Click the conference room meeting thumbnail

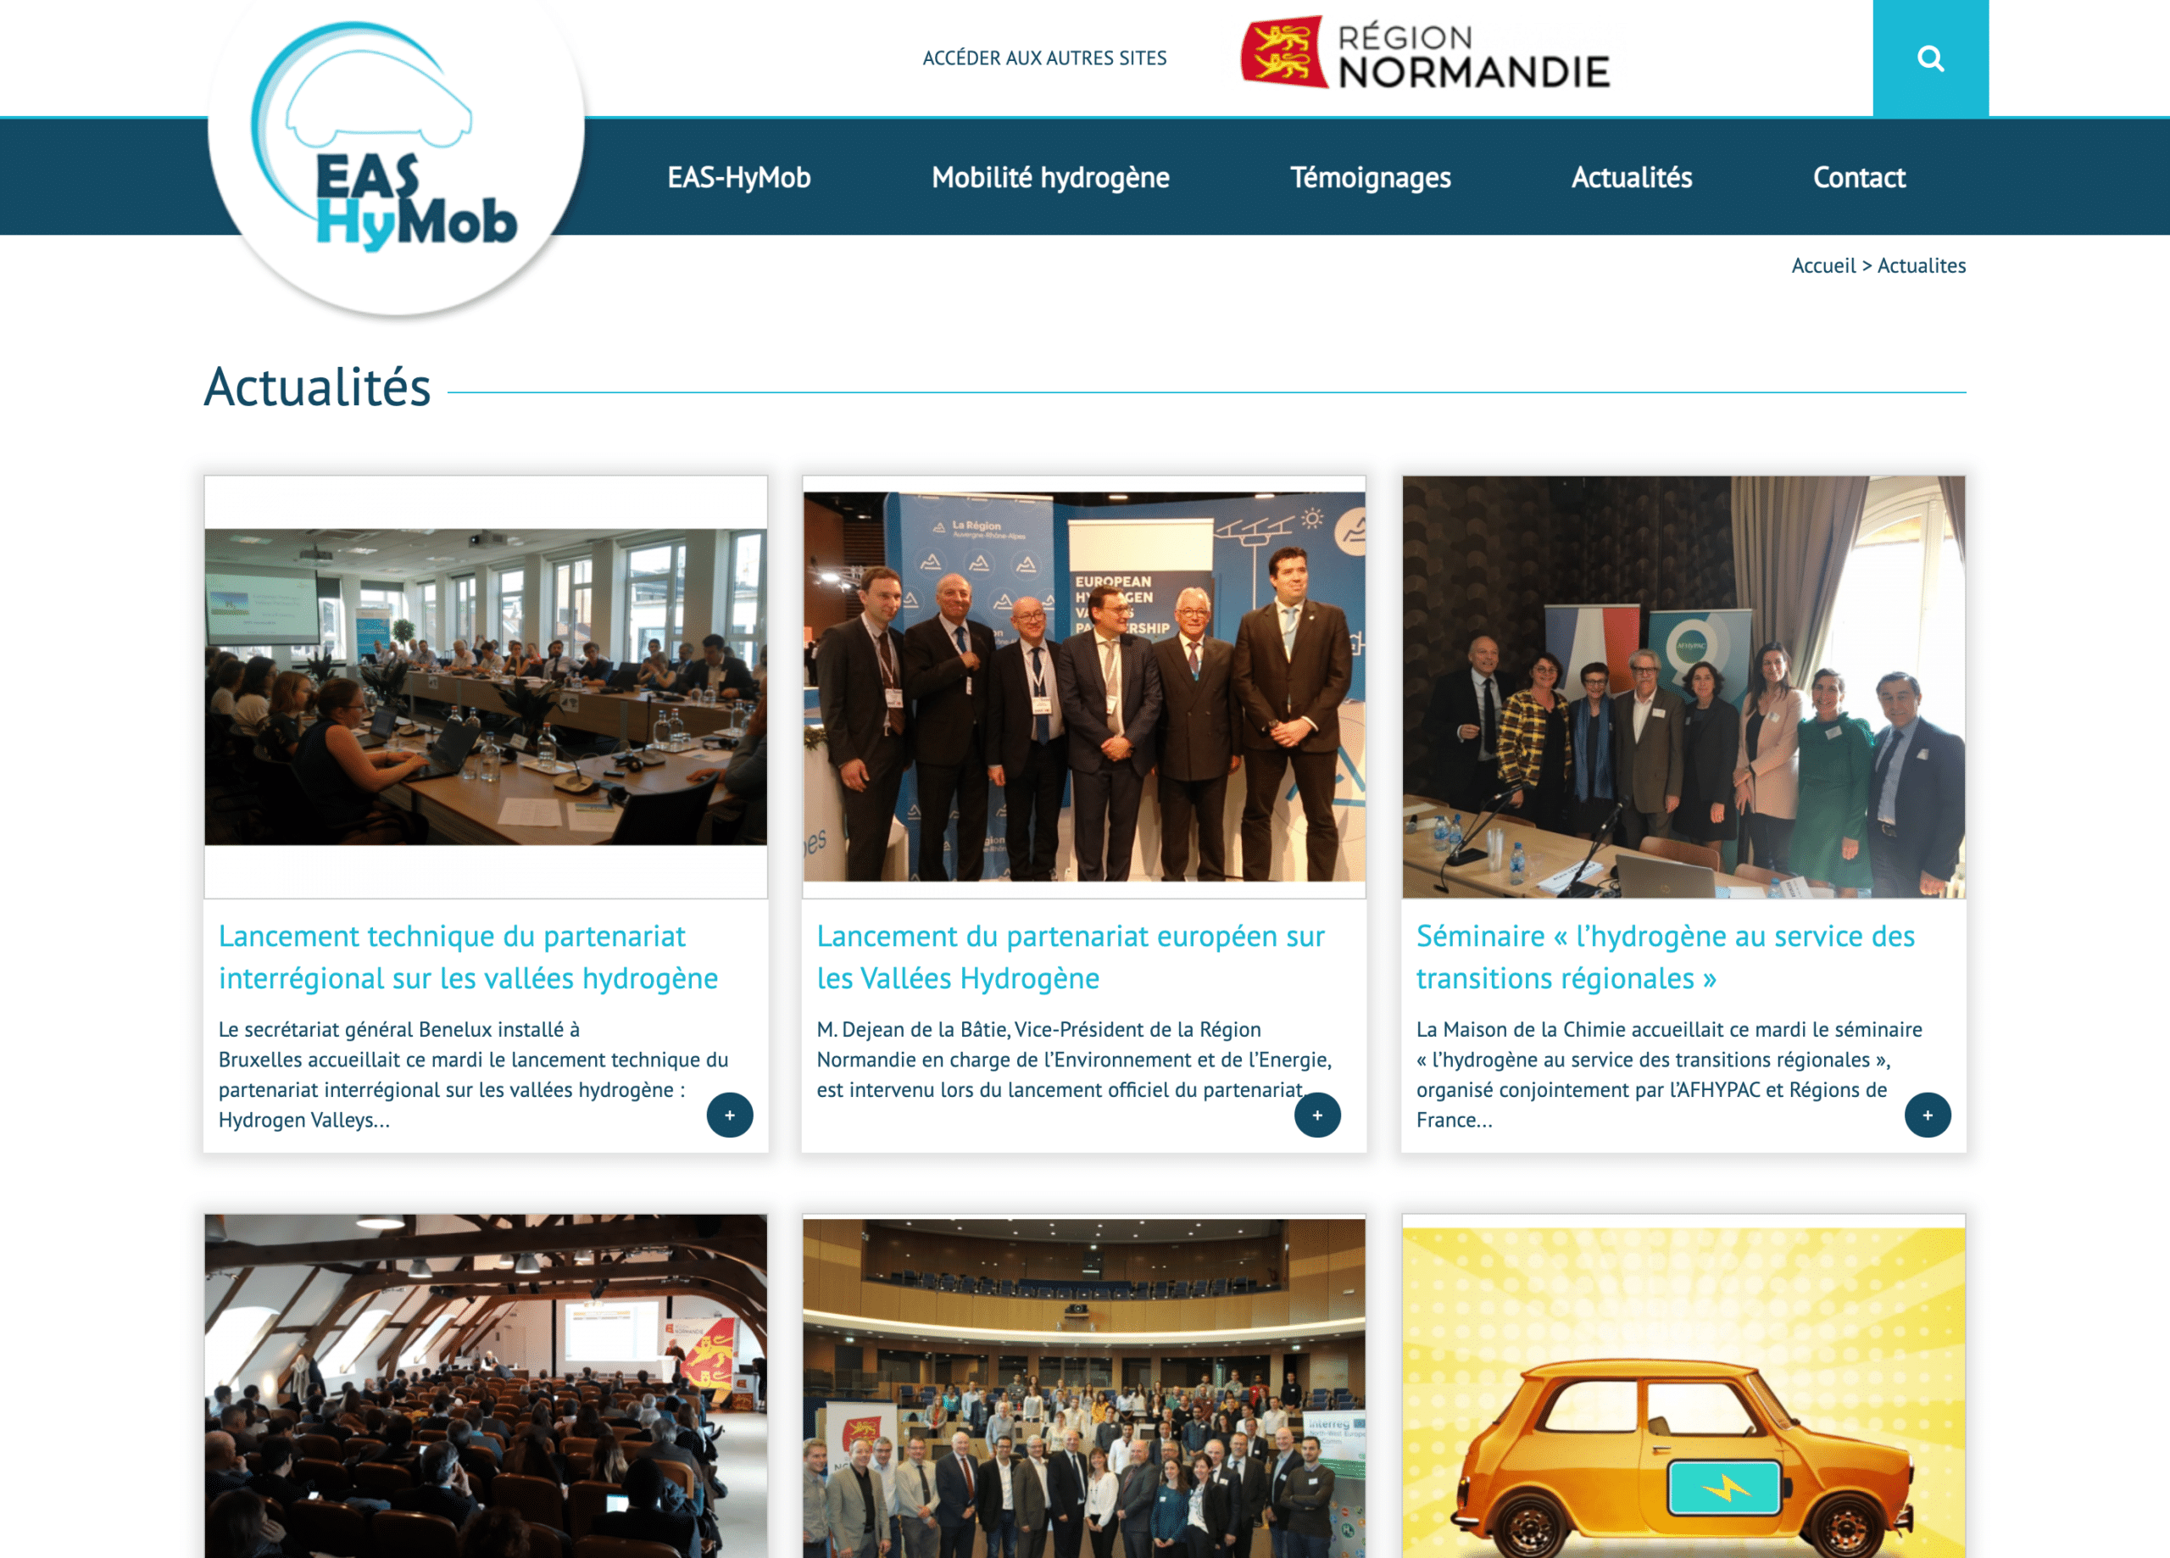point(485,687)
